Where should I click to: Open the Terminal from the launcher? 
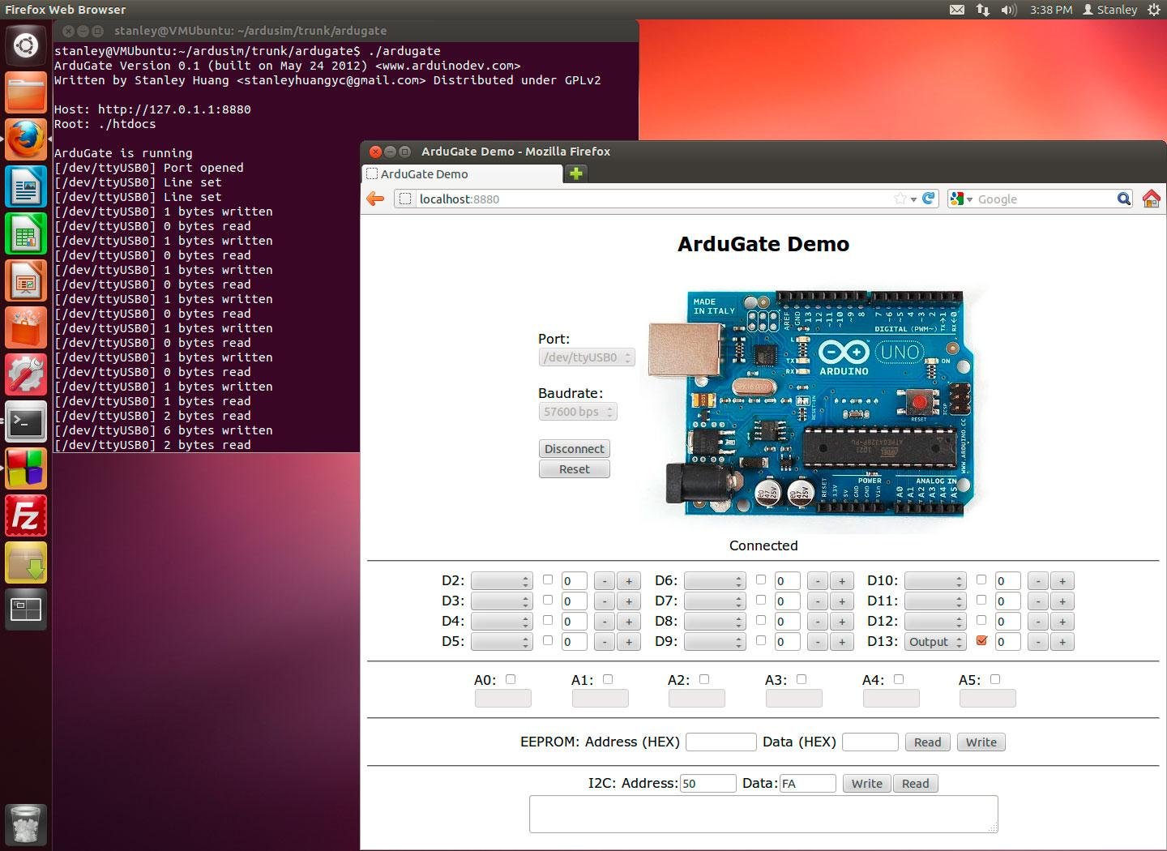click(25, 421)
